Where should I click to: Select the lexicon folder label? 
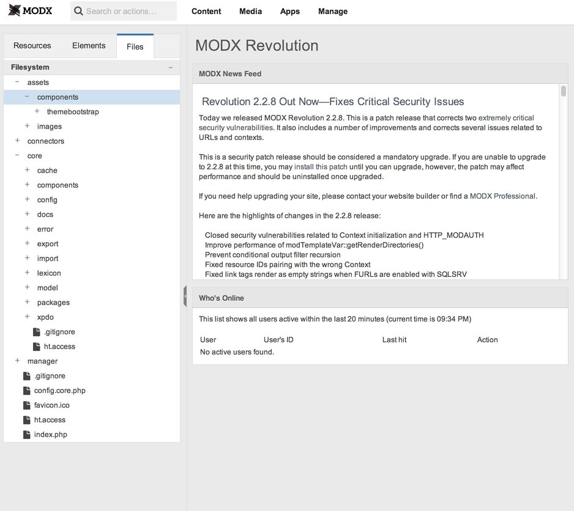click(49, 273)
